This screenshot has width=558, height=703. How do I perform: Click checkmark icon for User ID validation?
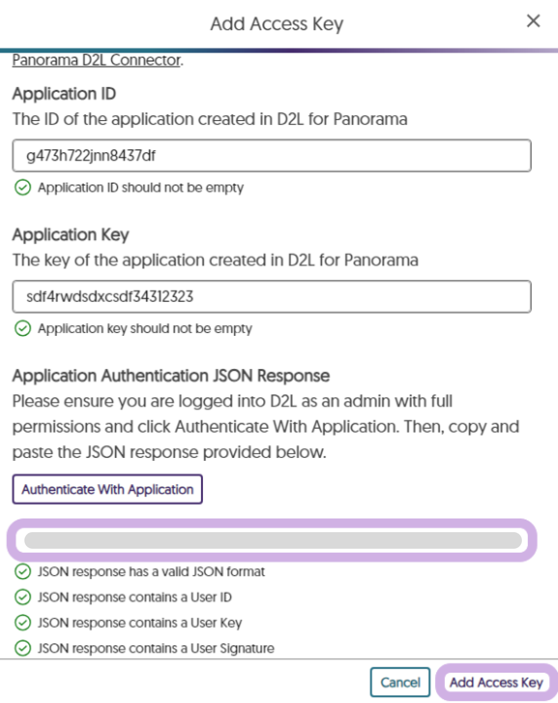[x=22, y=597]
